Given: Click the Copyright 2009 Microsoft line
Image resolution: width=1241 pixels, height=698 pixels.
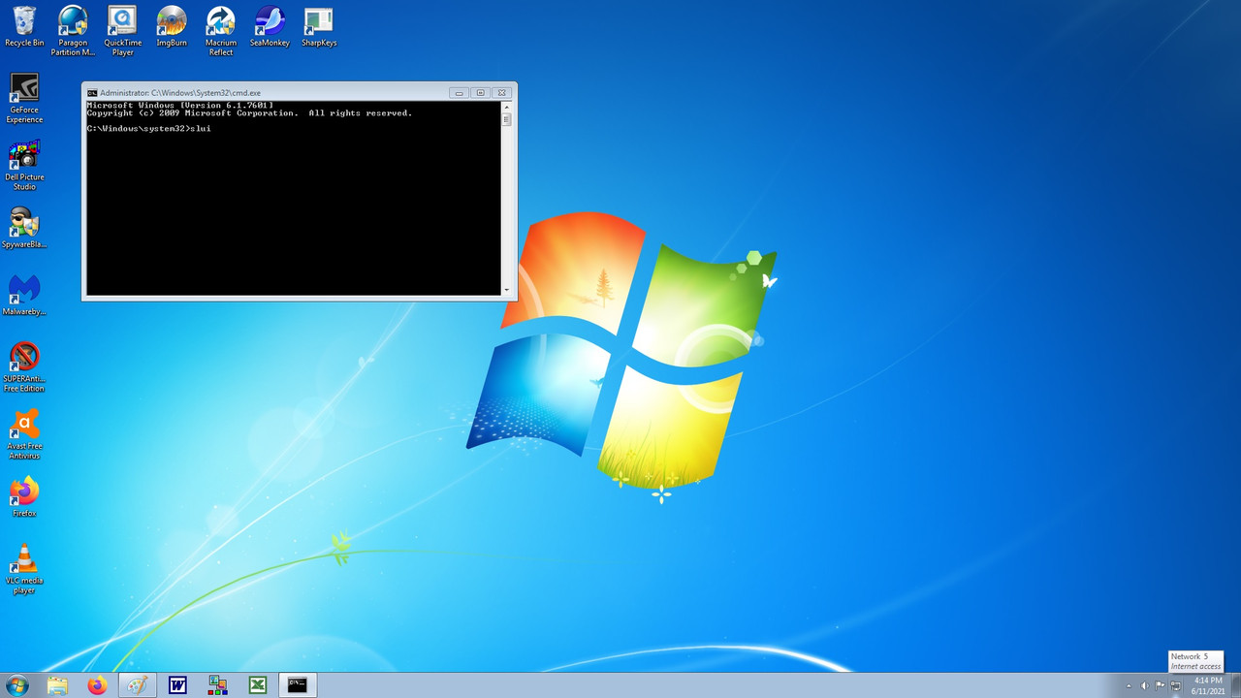Looking at the screenshot, I should coord(249,112).
